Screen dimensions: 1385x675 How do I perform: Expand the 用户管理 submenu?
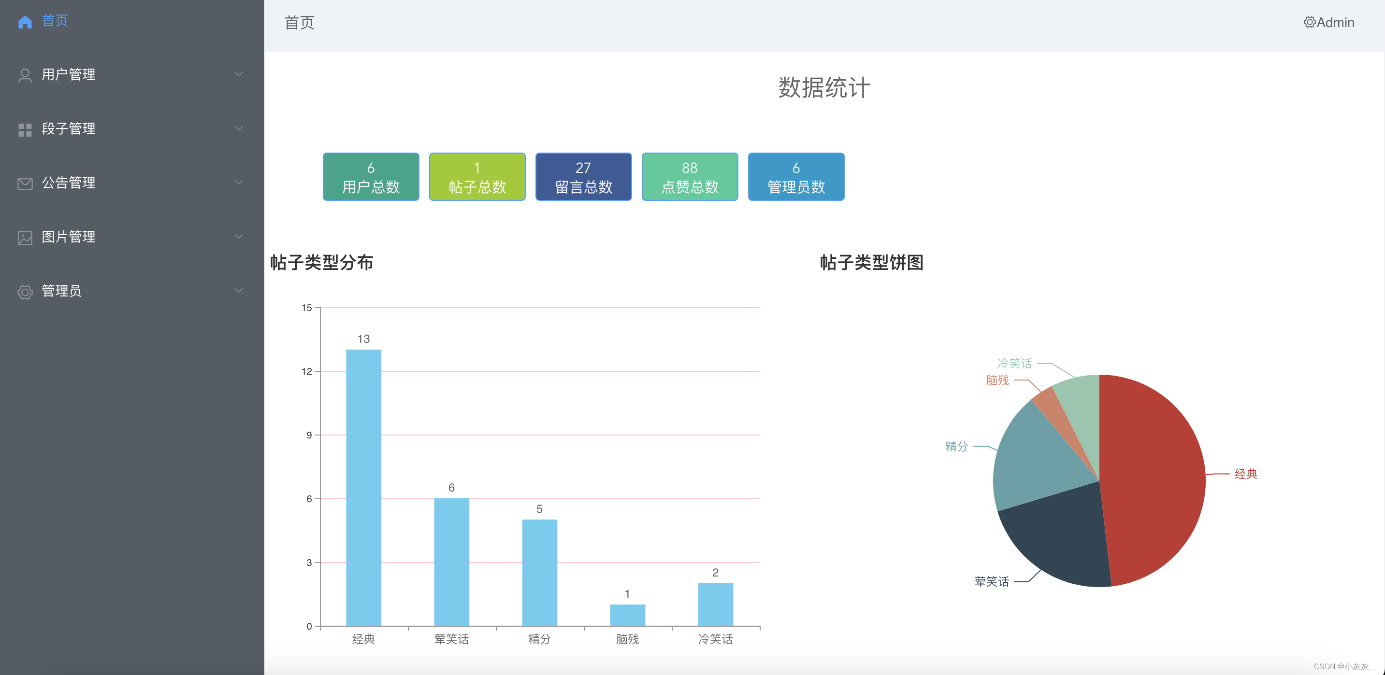pyautogui.click(x=239, y=73)
